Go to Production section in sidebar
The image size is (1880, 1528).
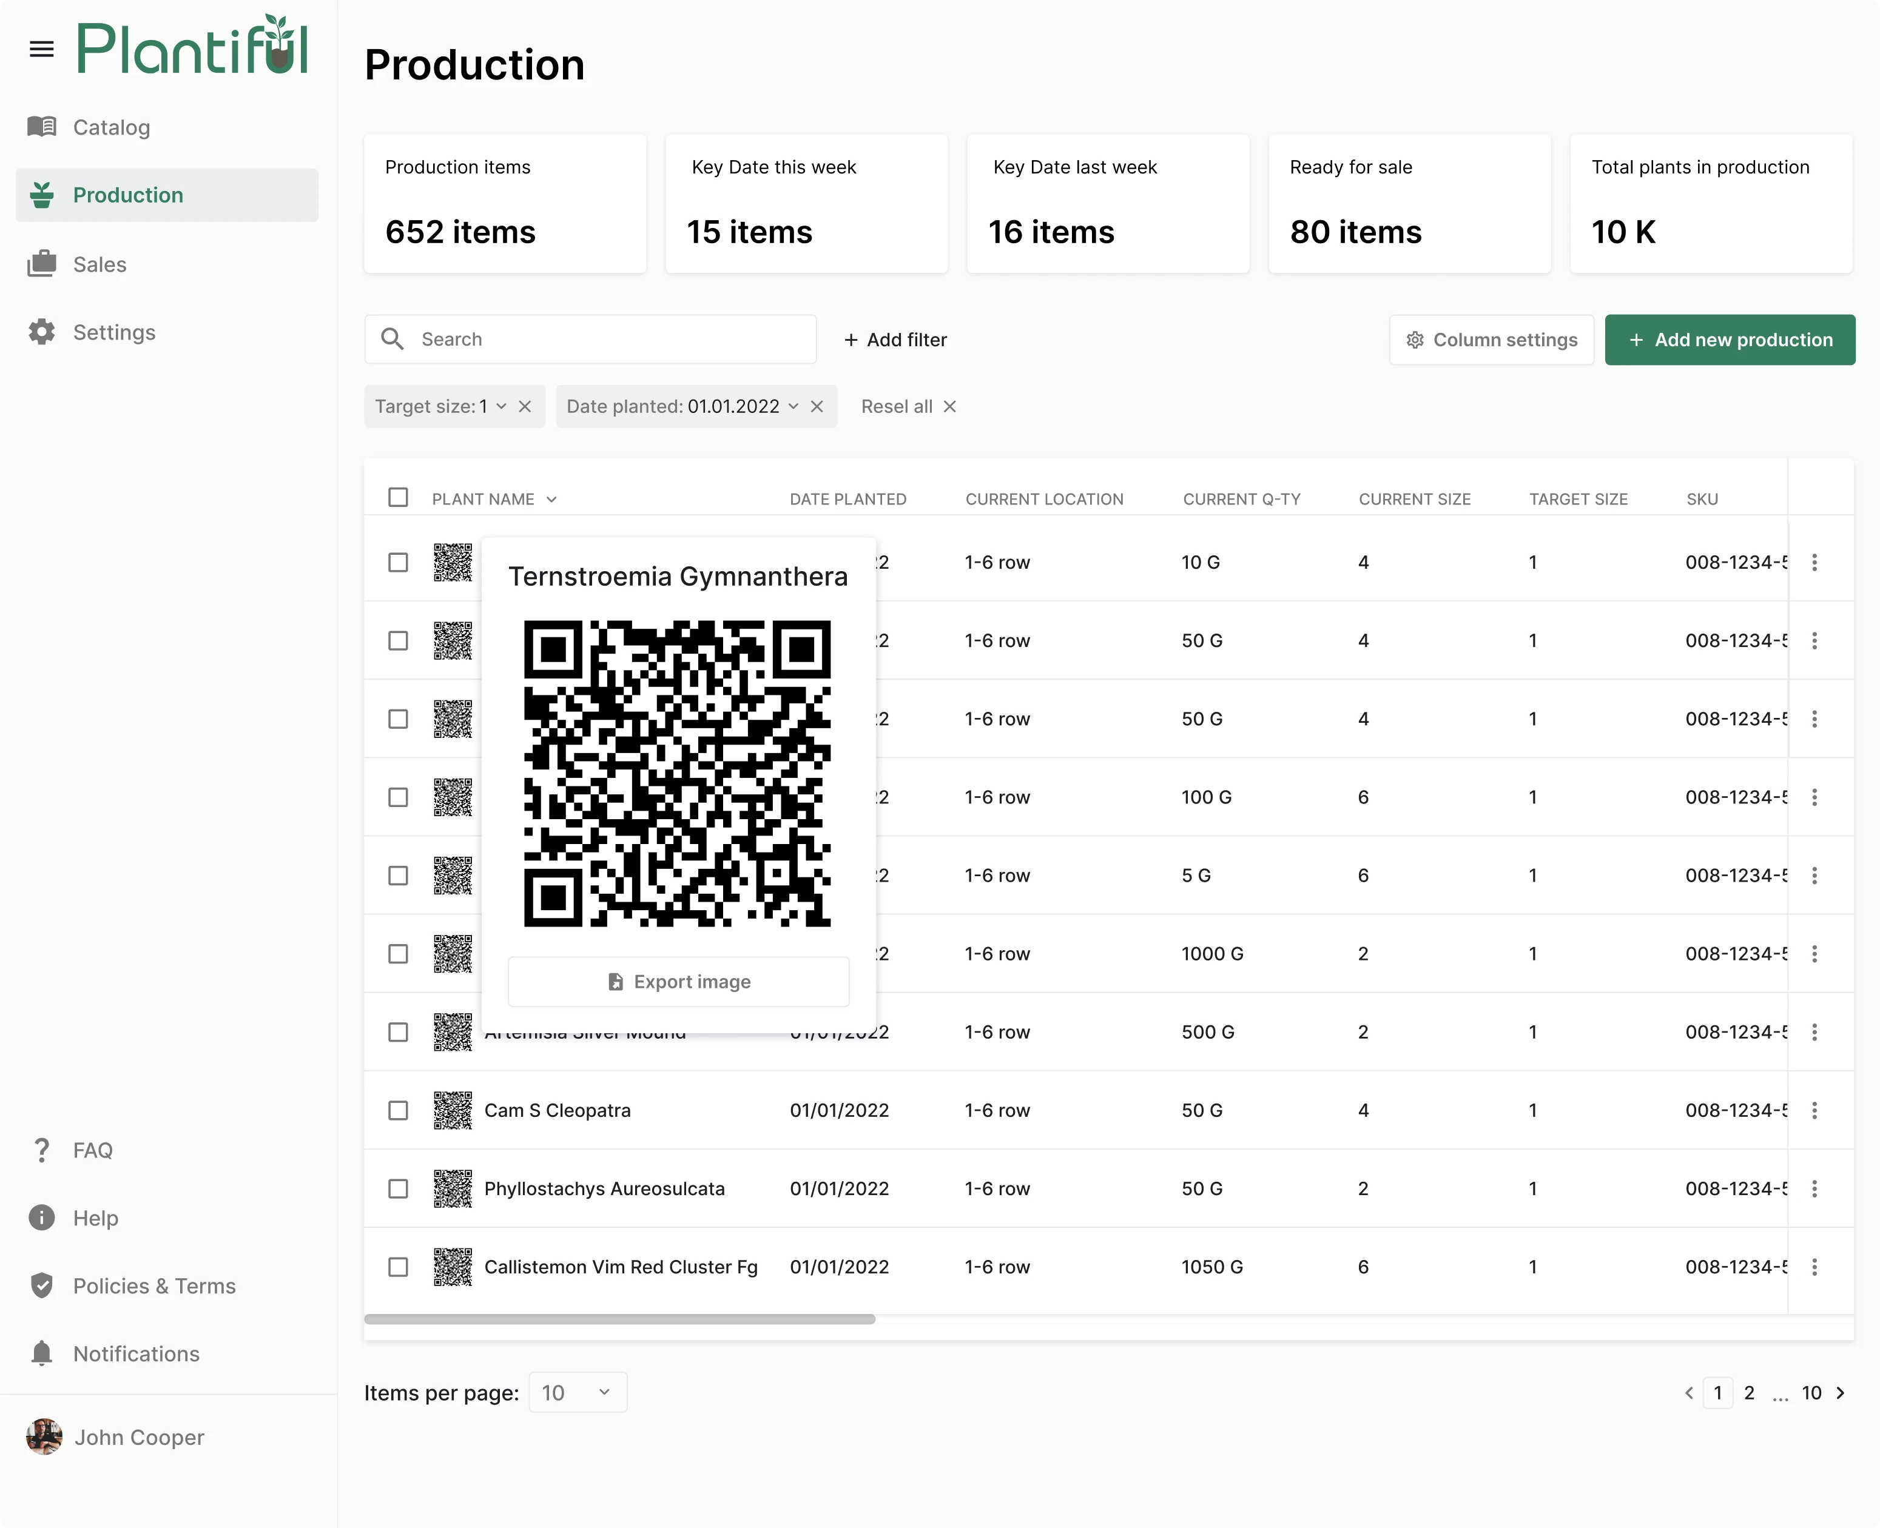coord(129,195)
